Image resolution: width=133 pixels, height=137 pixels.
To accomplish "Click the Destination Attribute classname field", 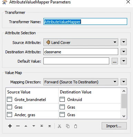I will pos(81,52).
